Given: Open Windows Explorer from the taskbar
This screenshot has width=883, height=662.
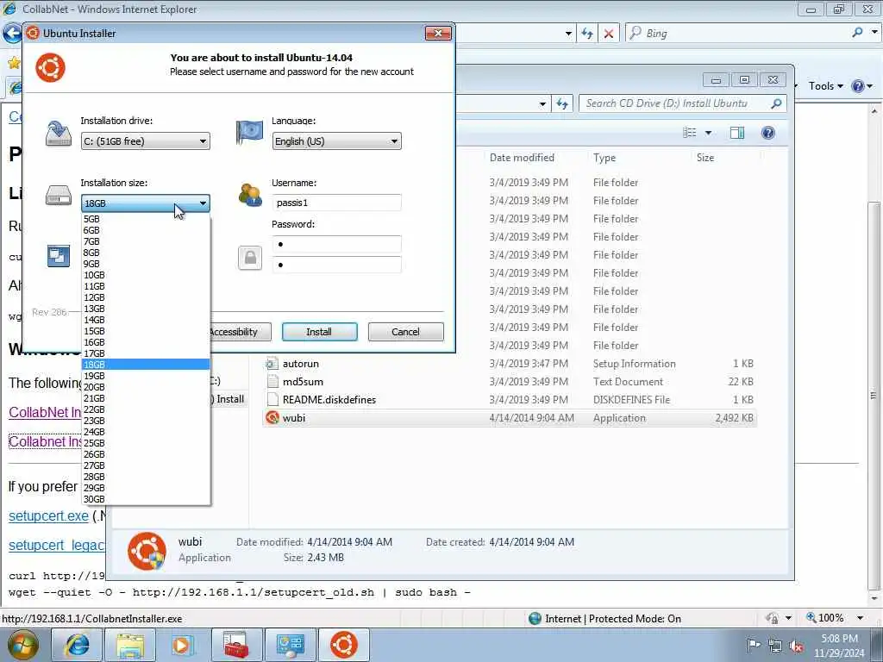Looking at the screenshot, I should tap(130, 645).
